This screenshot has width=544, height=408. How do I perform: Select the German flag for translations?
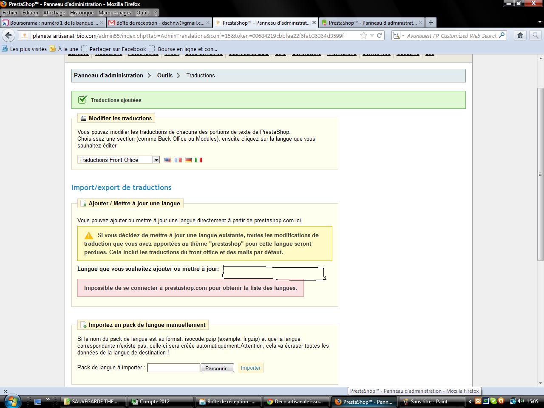(188, 160)
